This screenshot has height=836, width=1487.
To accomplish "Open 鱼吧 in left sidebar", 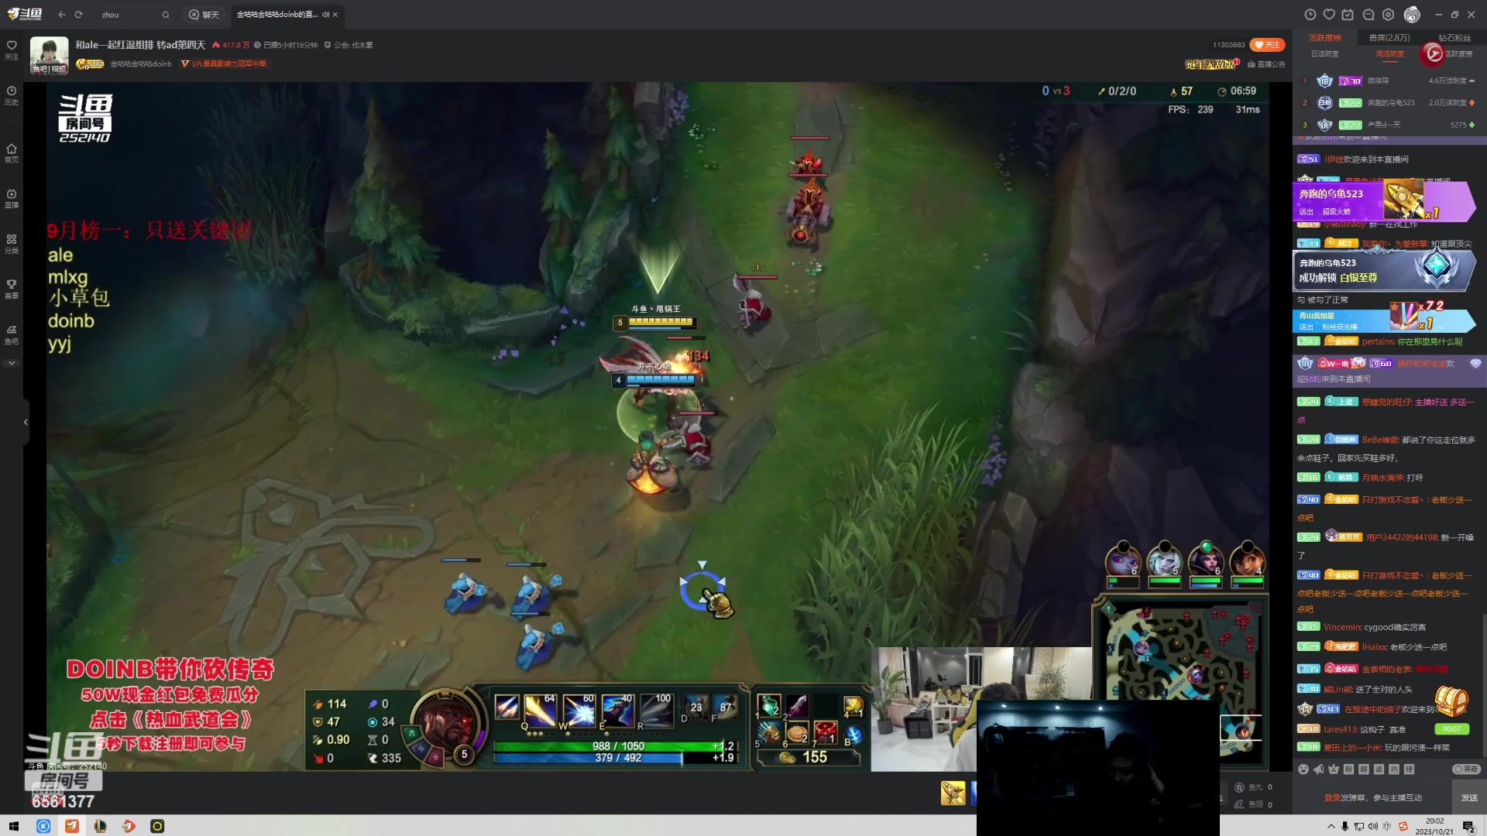I will click(12, 334).
